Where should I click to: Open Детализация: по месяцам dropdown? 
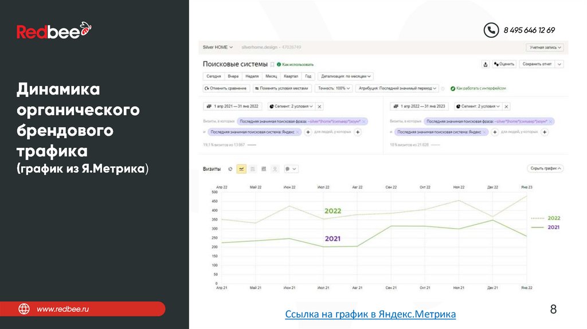(345, 76)
